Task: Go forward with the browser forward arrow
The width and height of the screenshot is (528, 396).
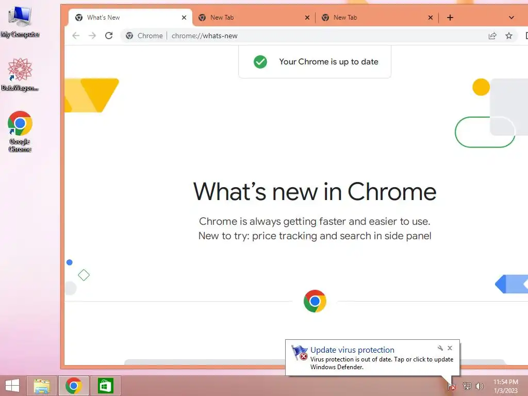Action: (92, 36)
